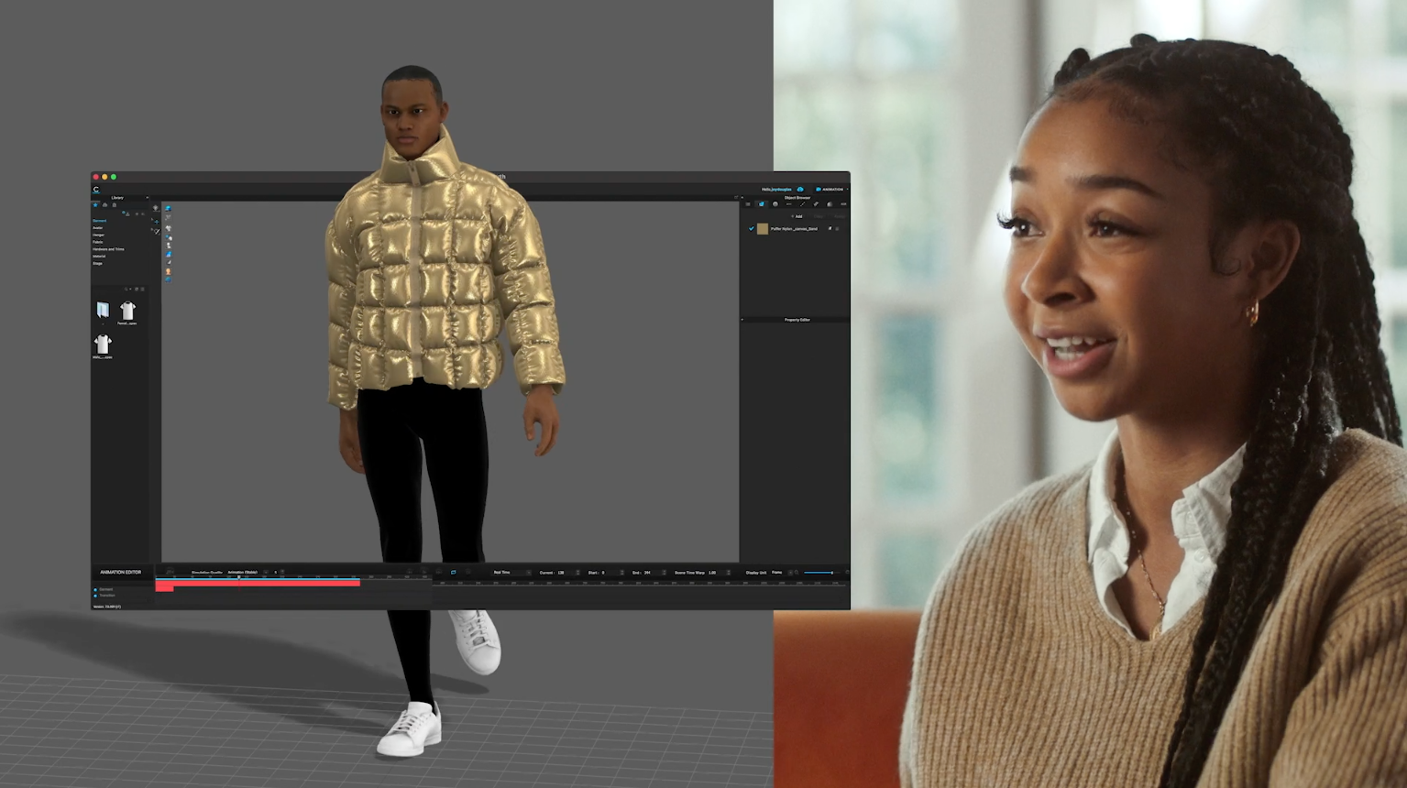Open the search icon at the Library panel bottom
The width and height of the screenshot is (1407, 788).
tap(126, 288)
